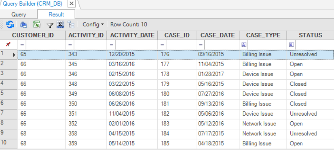Sort by the ACTIVITY_ID column header
Viewport: 334px width, 150px height.
pyautogui.click(x=86, y=35)
